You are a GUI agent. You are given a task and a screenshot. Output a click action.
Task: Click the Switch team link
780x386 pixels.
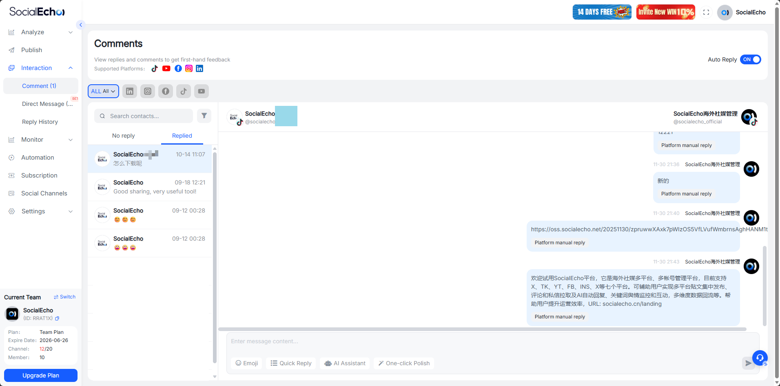click(x=64, y=297)
